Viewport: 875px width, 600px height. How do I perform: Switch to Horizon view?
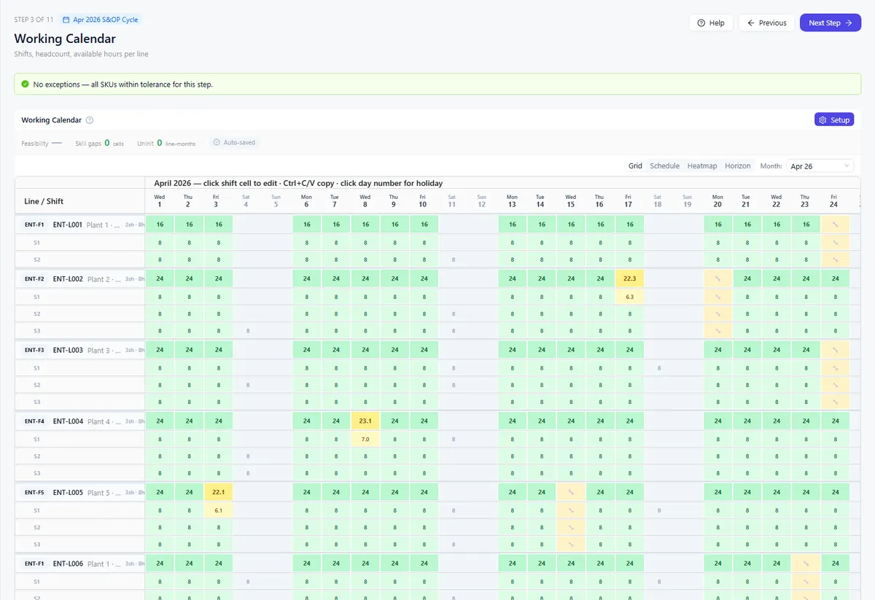click(x=738, y=166)
